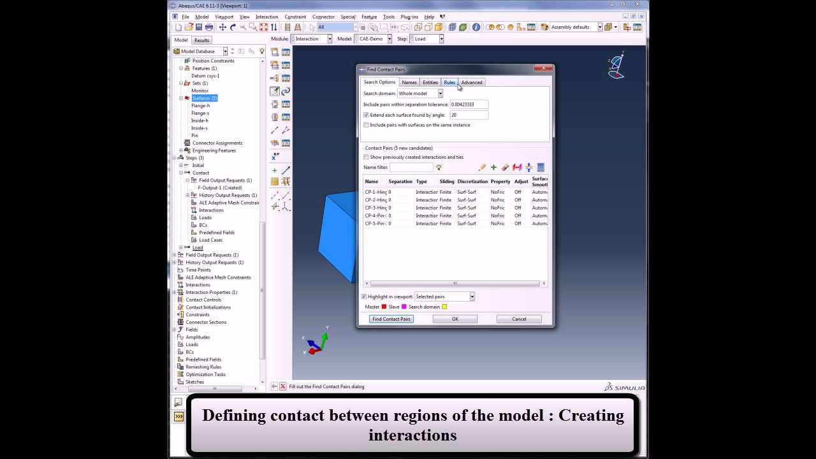
Task: Toggle Extend each surface found by angle
Action: pos(366,115)
